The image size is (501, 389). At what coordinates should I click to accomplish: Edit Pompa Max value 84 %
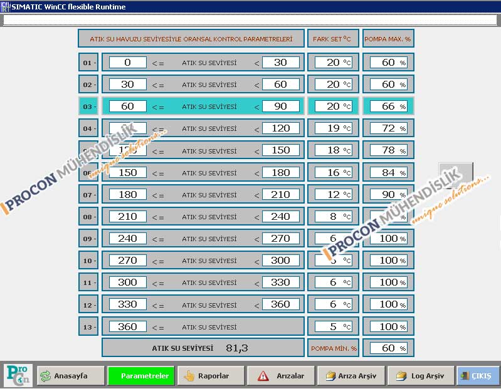tap(388, 173)
